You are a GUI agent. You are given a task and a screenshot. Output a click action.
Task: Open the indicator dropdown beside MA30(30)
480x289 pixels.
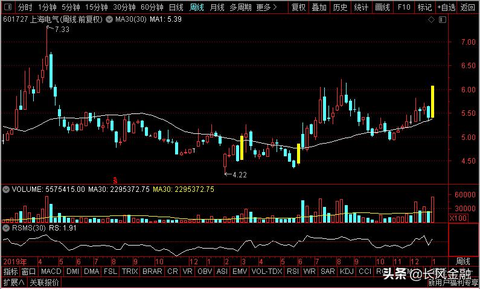click(109, 20)
